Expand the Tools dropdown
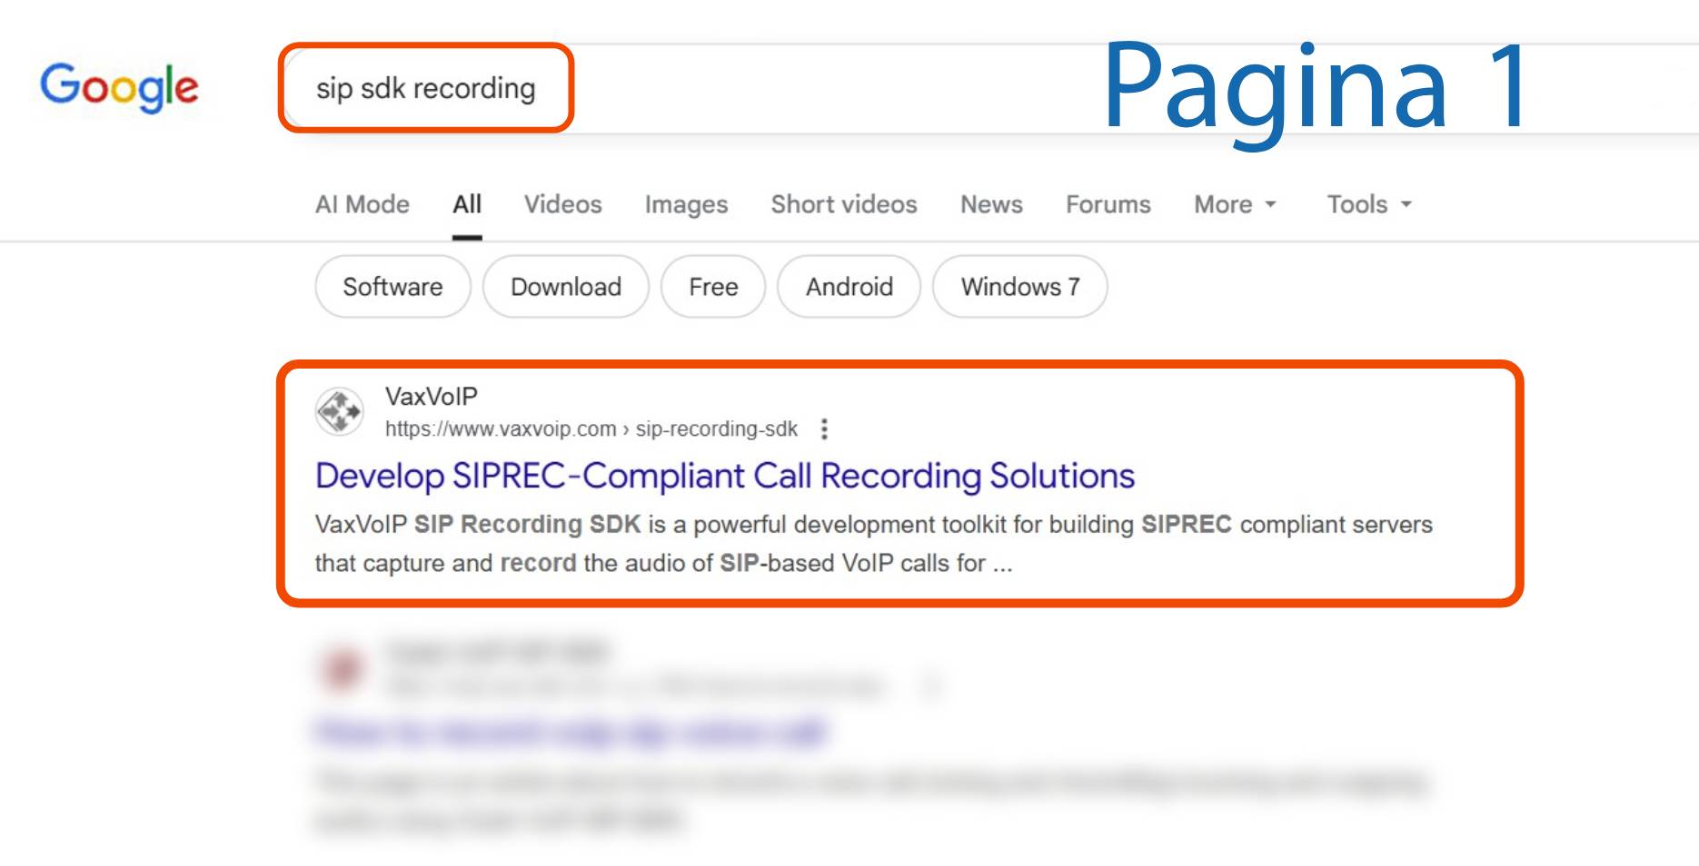The image size is (1699, 866). point(1368,205)
